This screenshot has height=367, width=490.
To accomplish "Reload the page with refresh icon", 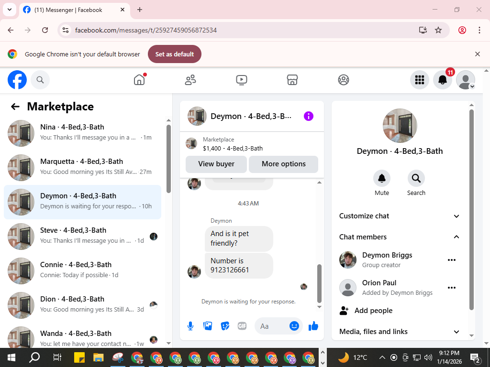I will (x=45, y=30).
